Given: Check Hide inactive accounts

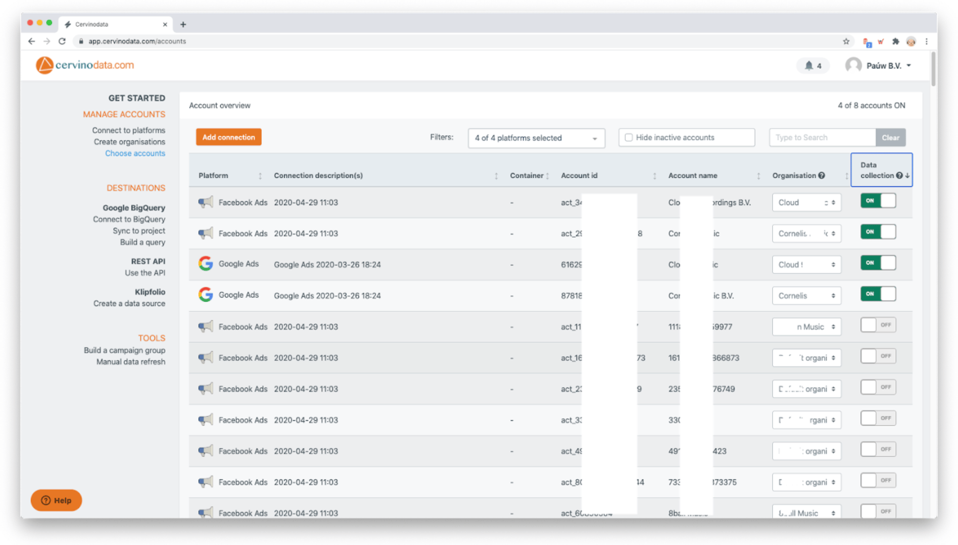Looking at the screenshot, I should point(628,137).
